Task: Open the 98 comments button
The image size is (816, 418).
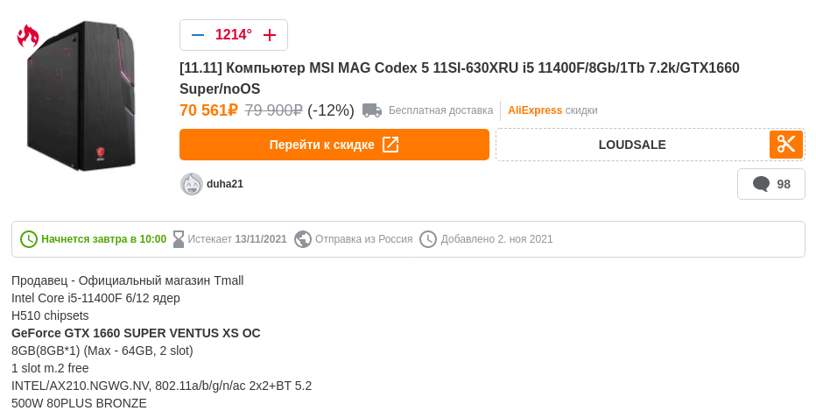Action: point(771,184)
